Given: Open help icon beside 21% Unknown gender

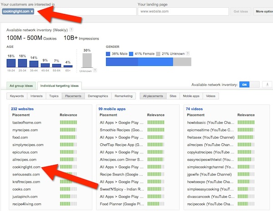Looking at the screenshot, I should pos(187,54).
